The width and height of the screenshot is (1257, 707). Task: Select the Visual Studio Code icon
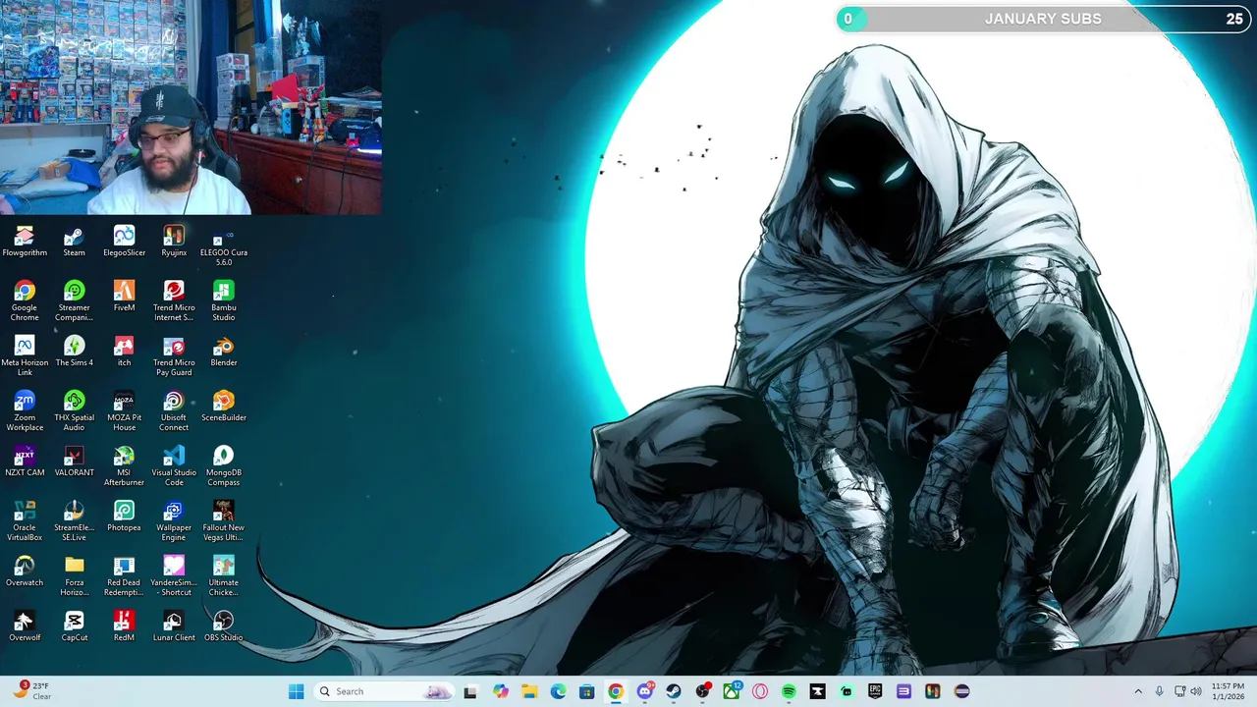pos(174,466)
